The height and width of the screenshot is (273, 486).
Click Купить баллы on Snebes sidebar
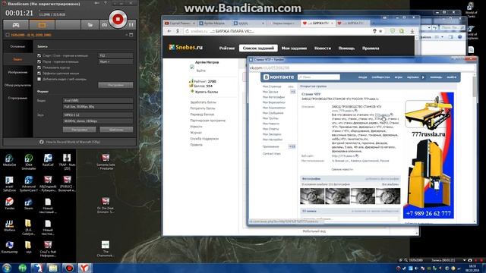pos(207,92)
